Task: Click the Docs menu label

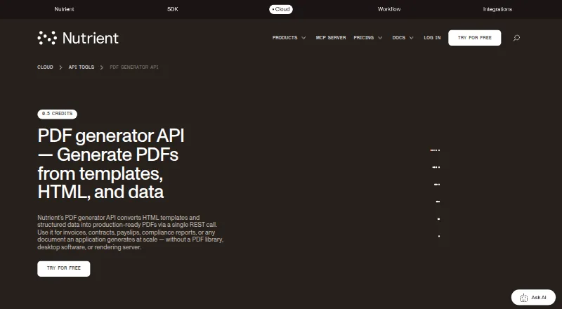Action: point(398,38)
